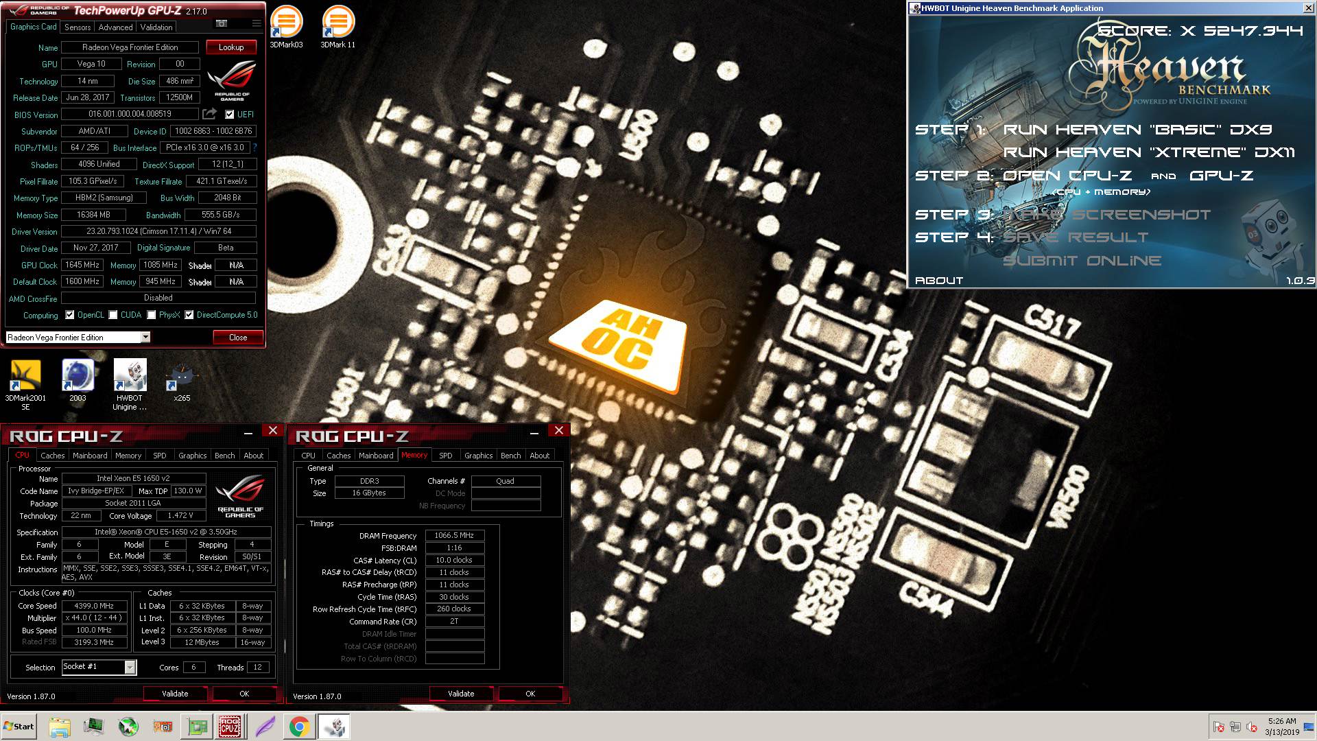Viewport: 1317px width, 741px height.
Task: Open the green jet taskbar icon
Action: tap(128, 727)
